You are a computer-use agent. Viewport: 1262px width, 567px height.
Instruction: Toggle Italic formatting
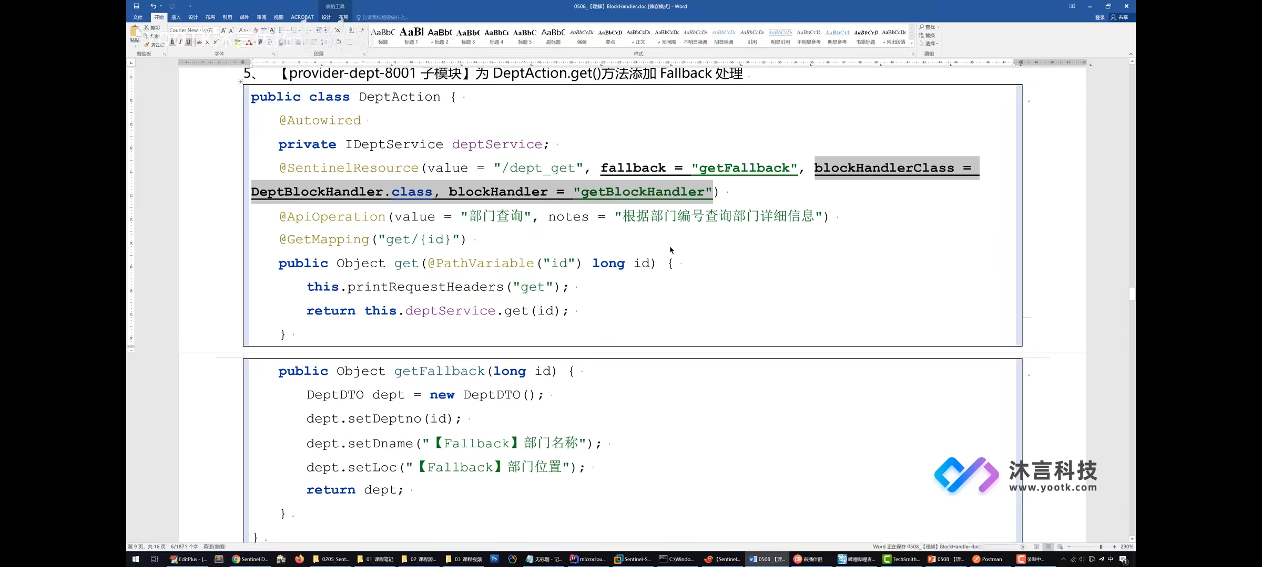[180, 42]
